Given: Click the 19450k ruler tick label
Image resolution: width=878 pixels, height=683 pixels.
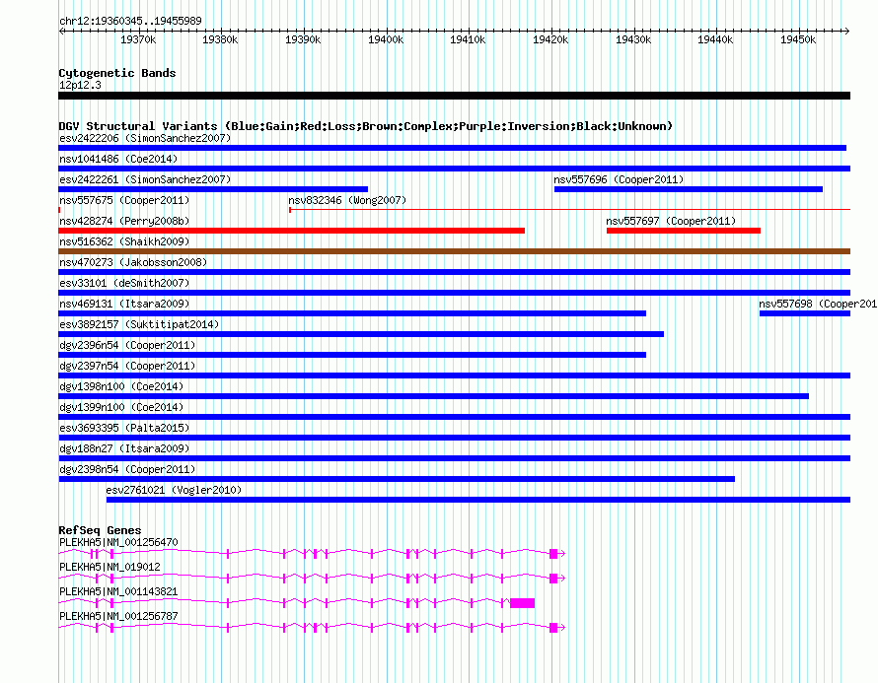Looking at the screenshot, I should pyautogui.click(x=798, y=39).
